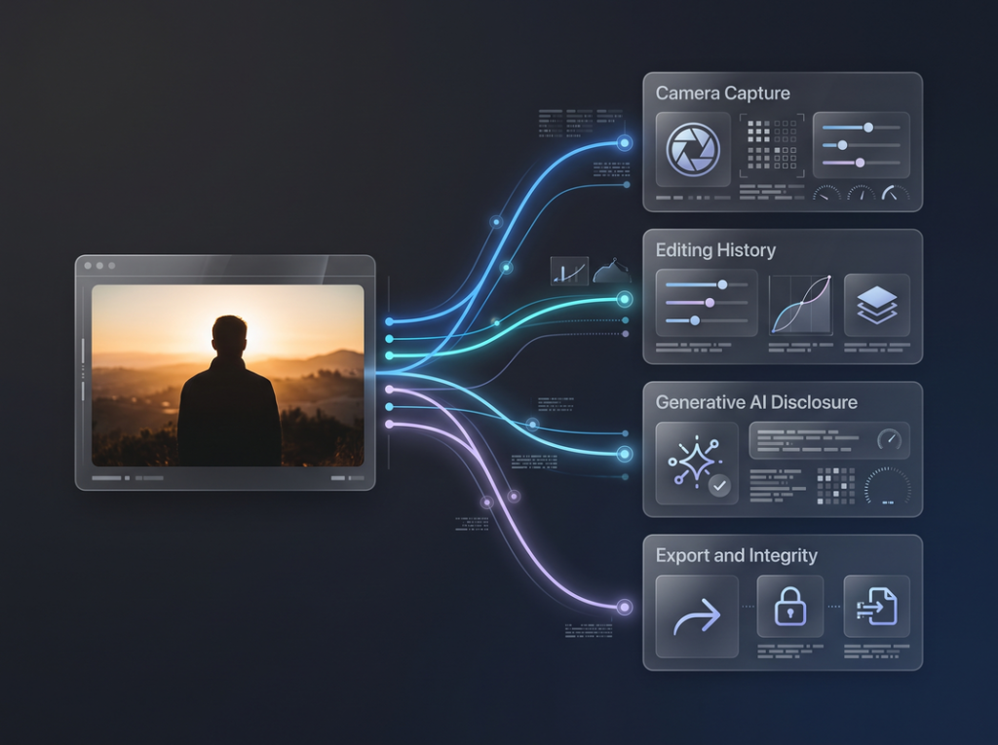Open the tone curve graph in Editing History
This screenshot has height=745, width=998.
click(801, 304)
